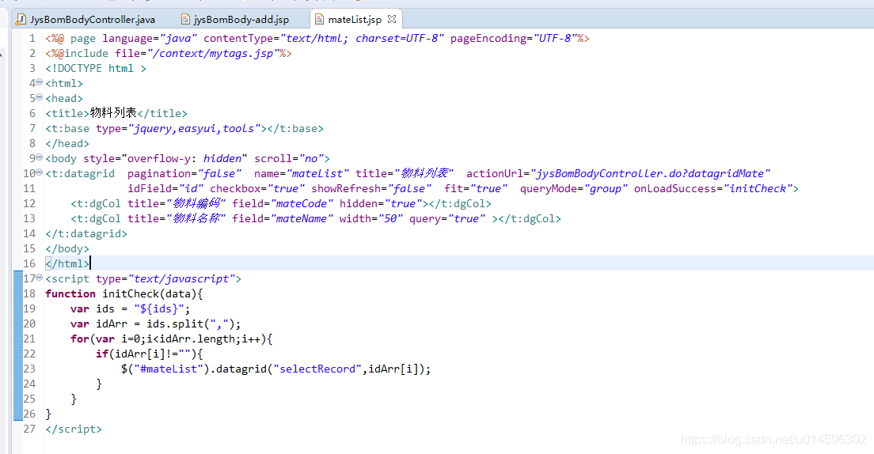874x454 pixels.
Task: Click the blue range indicator beside line 20
Action: [18, 323]
